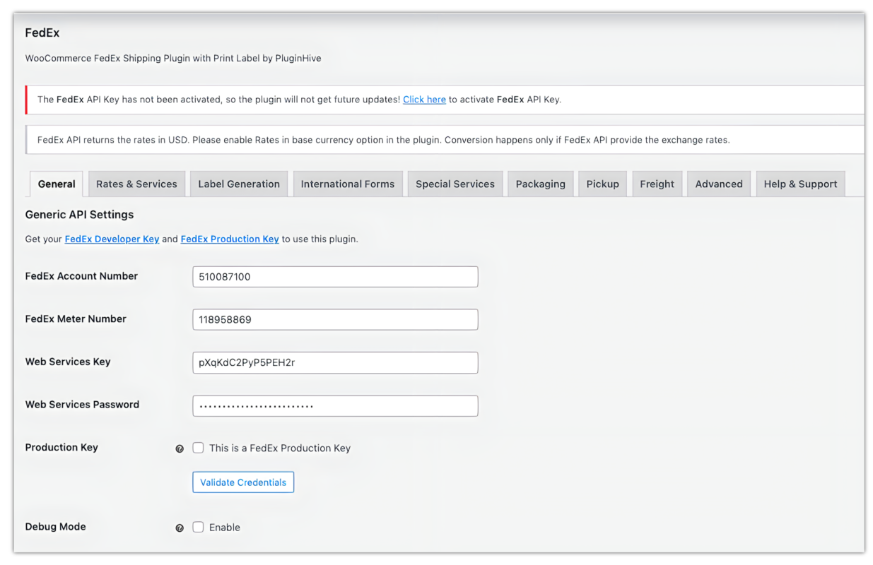Click the 'Production Key' label
Screen dimensions: 873x565
point(61,447)
